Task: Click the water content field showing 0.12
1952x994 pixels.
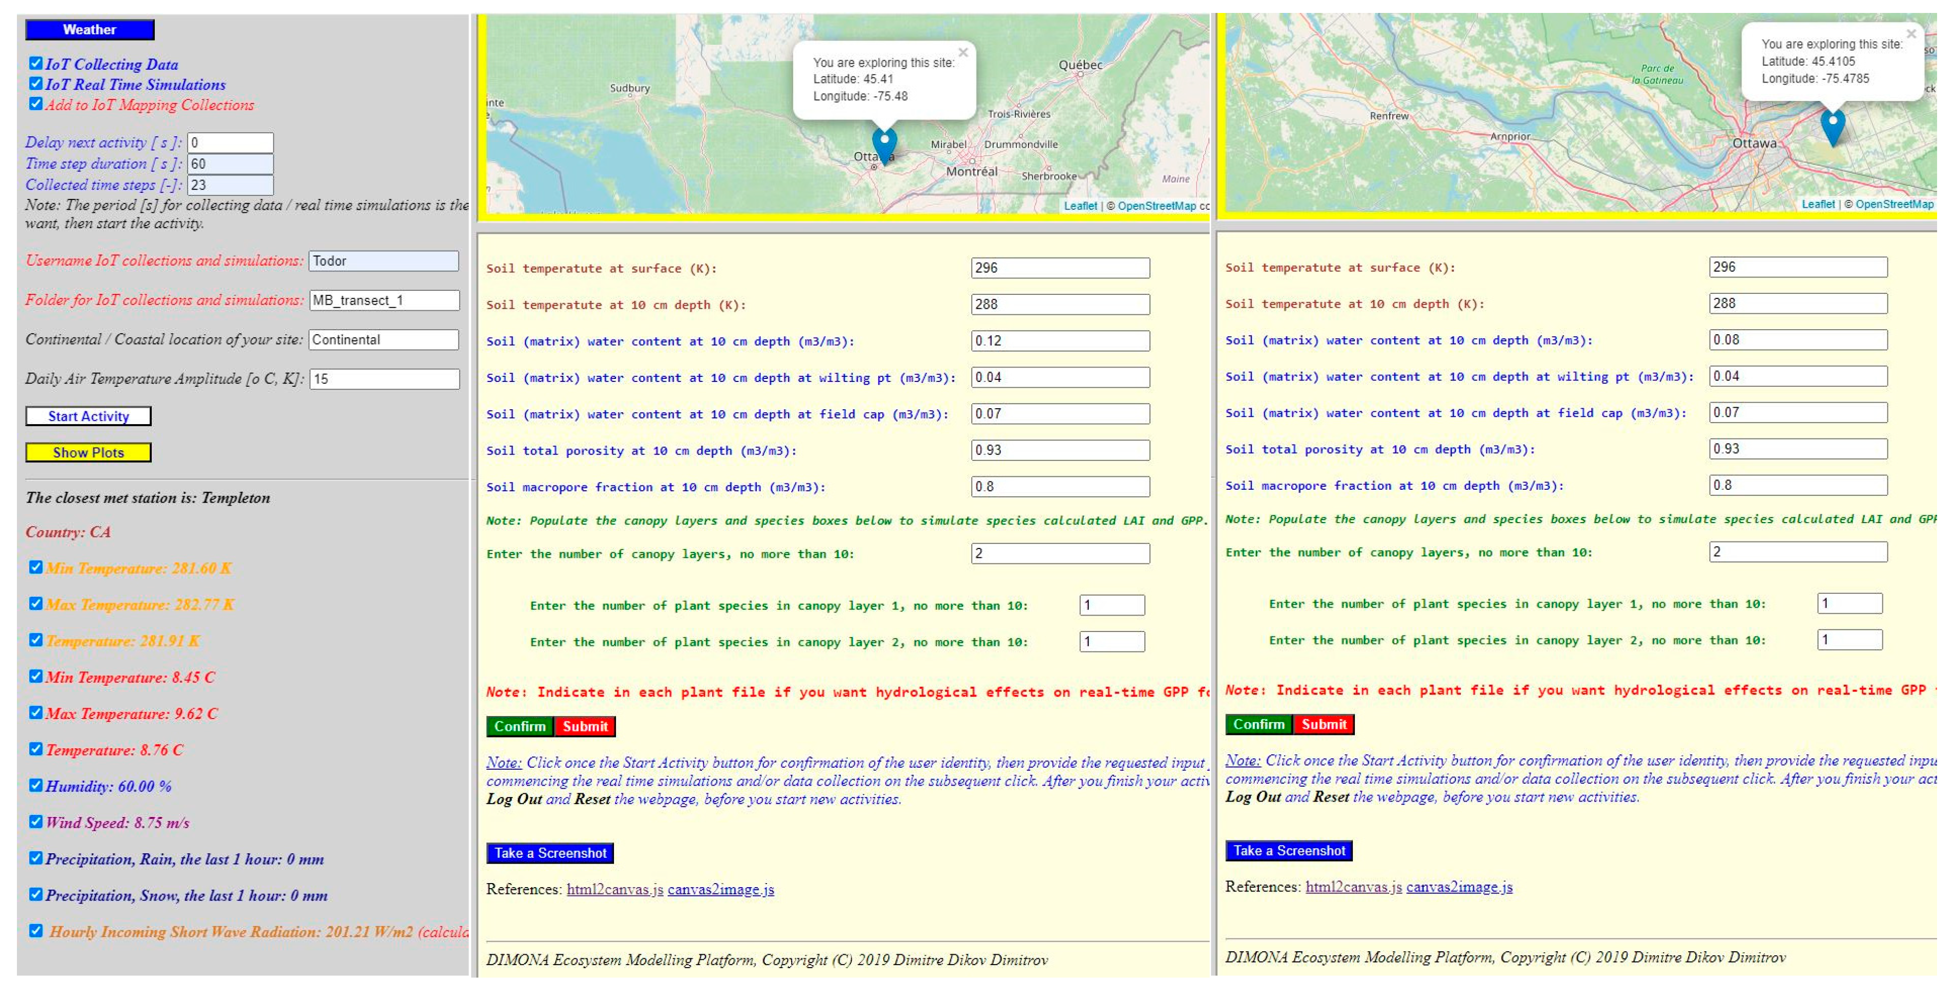Action: coord(1061,341)
